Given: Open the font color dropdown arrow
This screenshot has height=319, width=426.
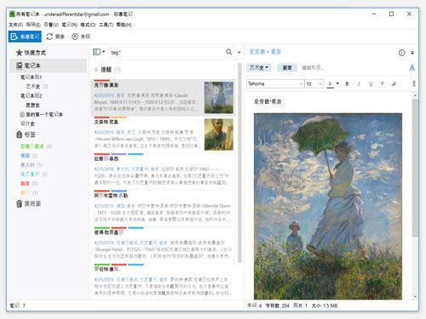Looking at the screenshot, I should pyautogui.click(x=337, y=83).
